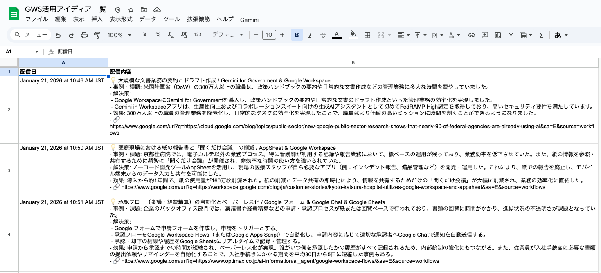Open the zoom 100% dropdown
This screenshot has height=273, width=601.
tap(119, 35)
